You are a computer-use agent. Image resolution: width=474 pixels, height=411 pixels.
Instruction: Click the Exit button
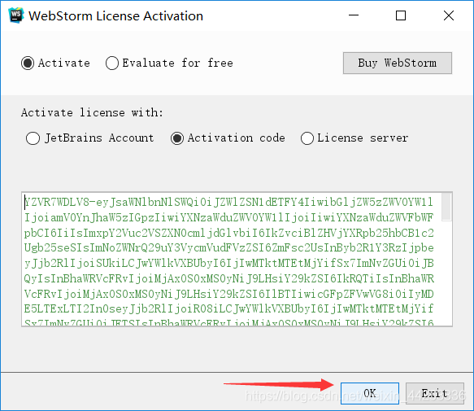pos(435,393)
